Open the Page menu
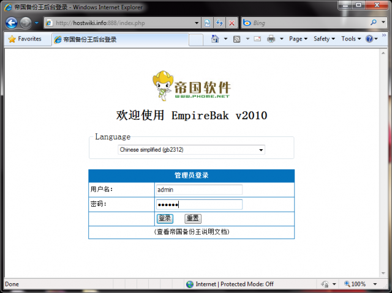Screen dimensions: 392x293 [x=298, y=39]
